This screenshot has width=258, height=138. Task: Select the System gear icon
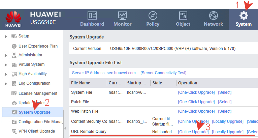[244, 16]
